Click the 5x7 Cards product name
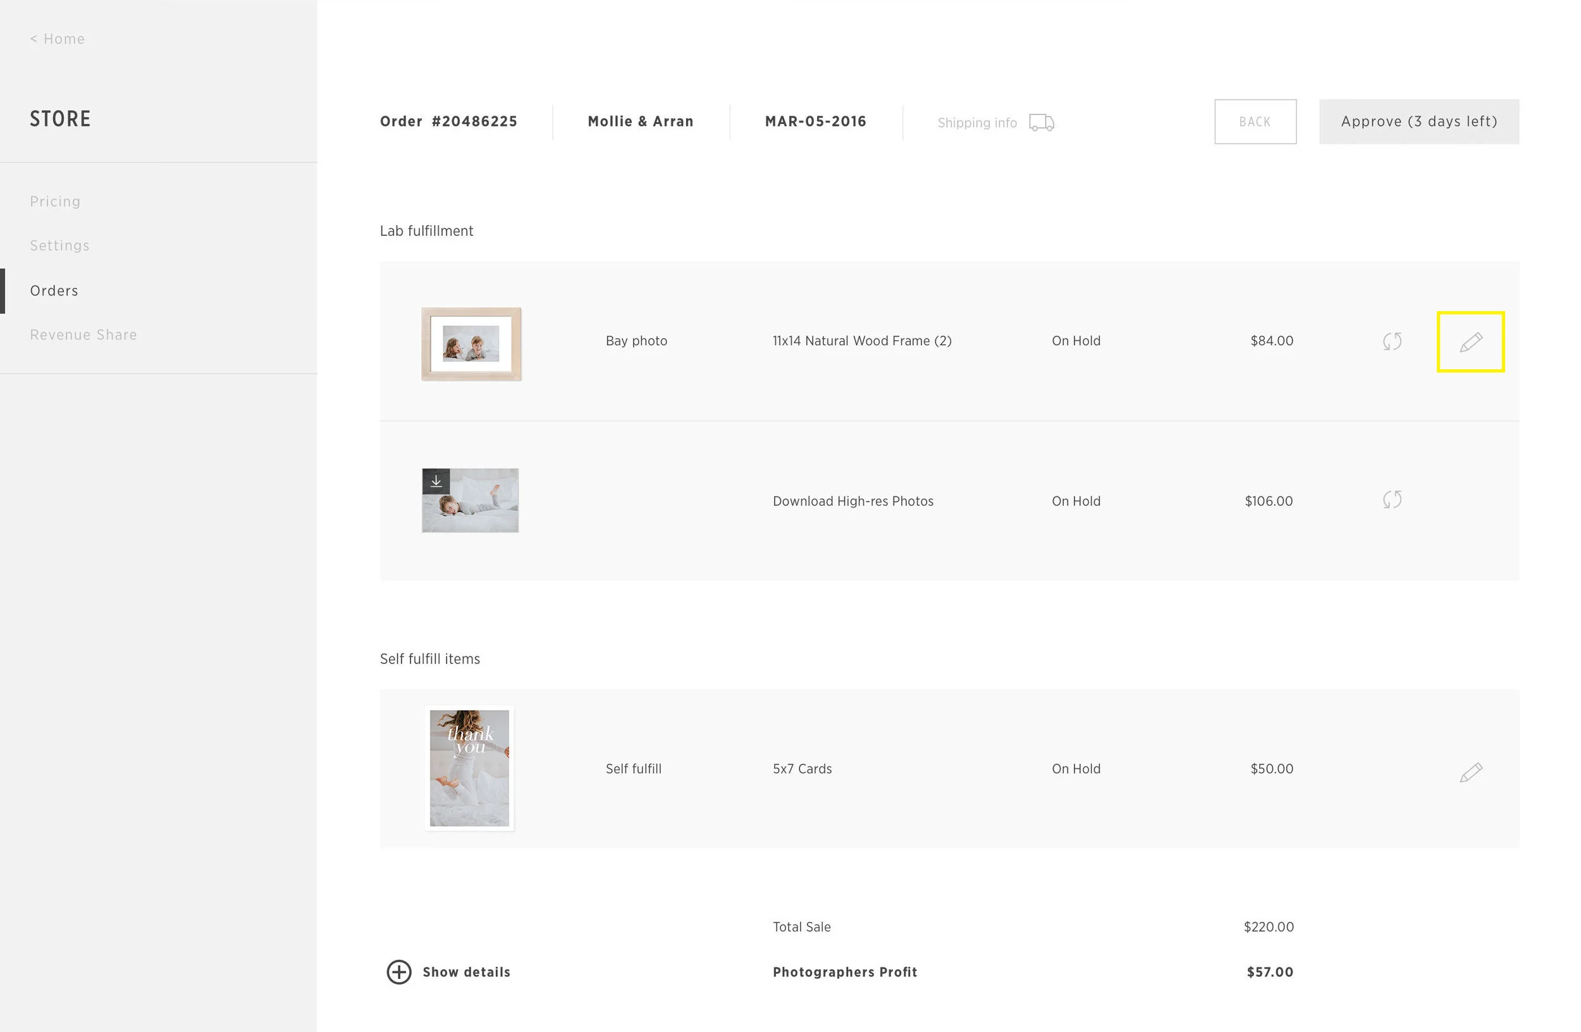The width and height of the screenshot is (1581, 1032). (802, 768)
